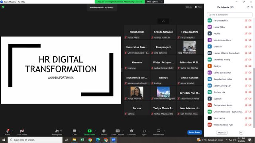The height and width of the screenshot is (143, 255).
Task: Open the Whiteboards tool
Action: point(159,132)
